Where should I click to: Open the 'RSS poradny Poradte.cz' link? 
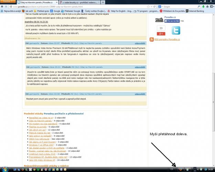[167, 39]
